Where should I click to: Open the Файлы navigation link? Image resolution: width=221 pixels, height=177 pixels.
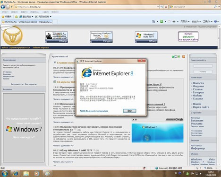(197, 96)
